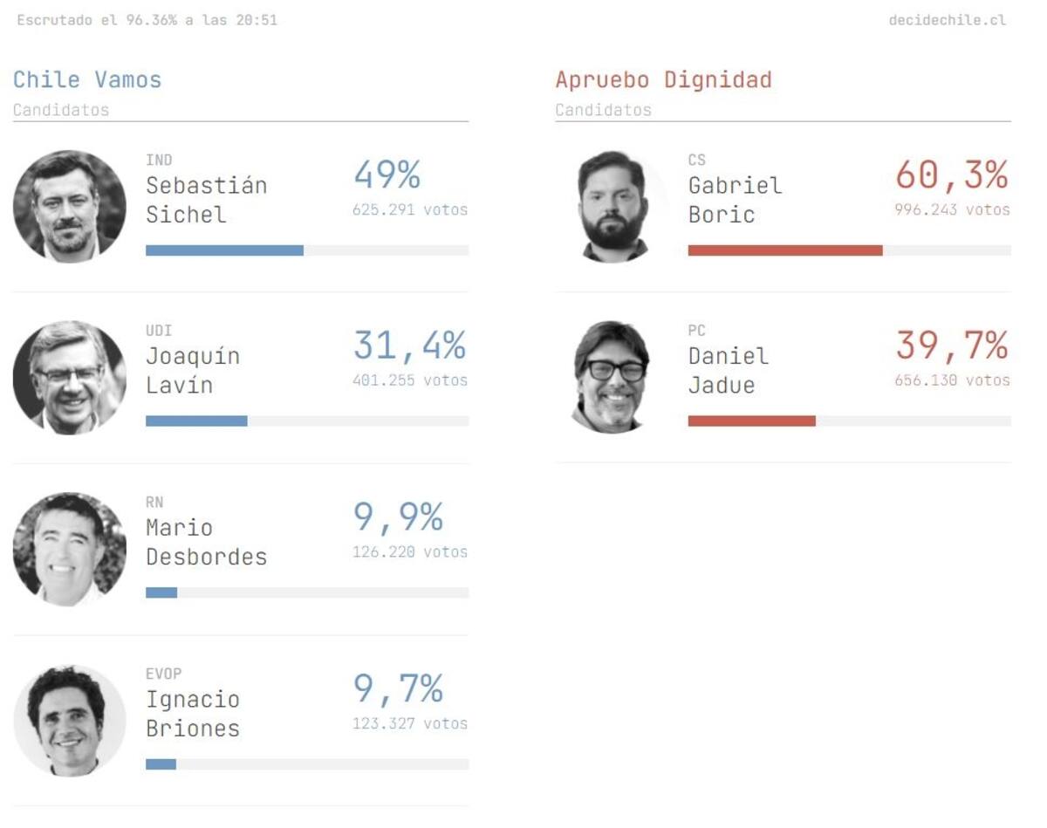Select Mario Desbordes's portrait
1047x828 pixels.
point(69,549)
